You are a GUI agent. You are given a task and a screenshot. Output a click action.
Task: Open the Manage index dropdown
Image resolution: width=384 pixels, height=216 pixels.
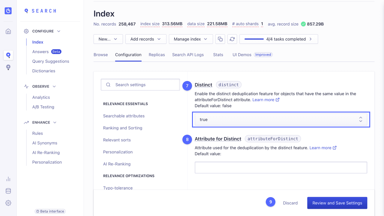(191, 39)
